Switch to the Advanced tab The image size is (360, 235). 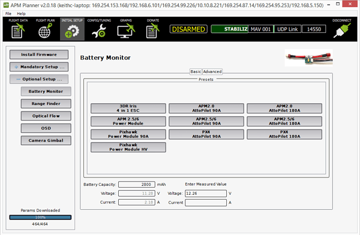point(212,71)
